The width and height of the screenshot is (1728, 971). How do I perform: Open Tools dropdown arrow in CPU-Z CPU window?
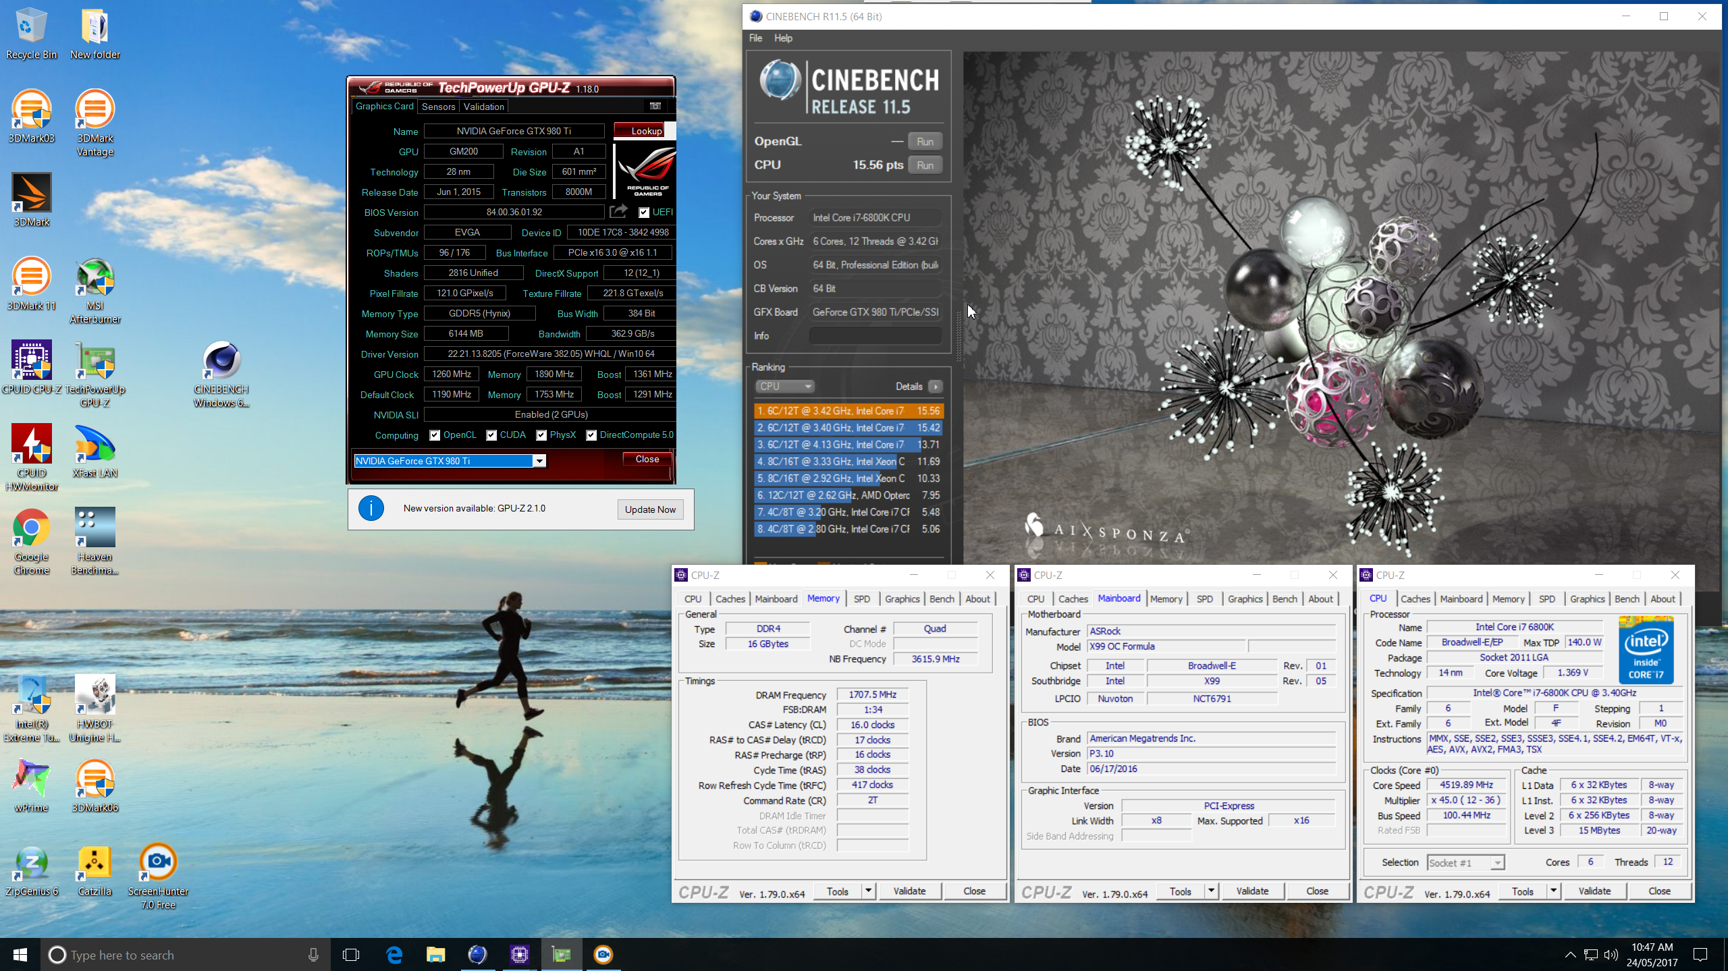(1553, 891)
